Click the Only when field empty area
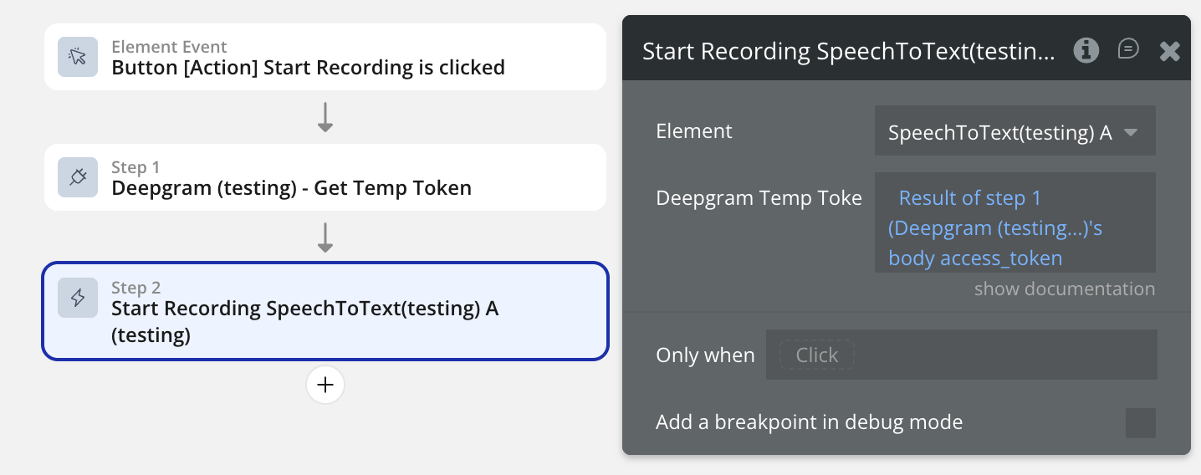 point(1004,355)
